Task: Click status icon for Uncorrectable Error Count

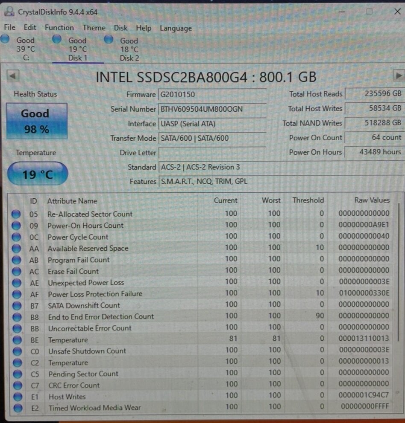Action: pyautogui.click(x=17, y=328)
